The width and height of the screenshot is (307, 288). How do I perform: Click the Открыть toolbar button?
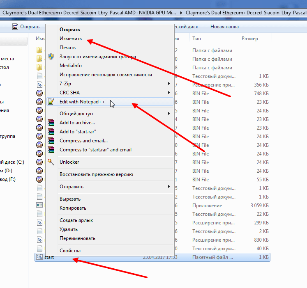pos(26,27)
